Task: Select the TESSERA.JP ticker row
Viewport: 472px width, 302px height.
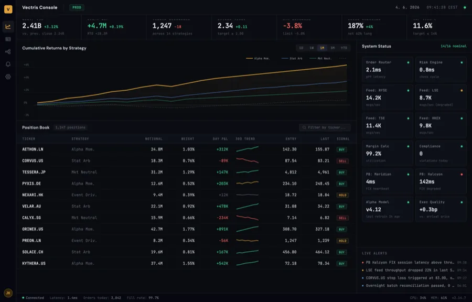Action: 186,172
